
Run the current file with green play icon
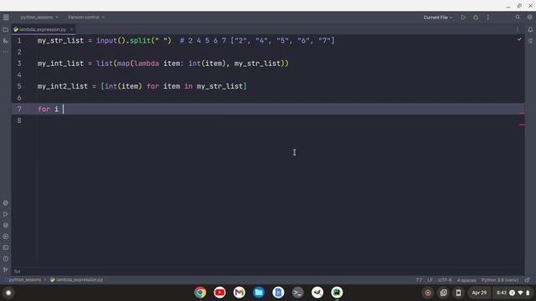pos(463,18)
